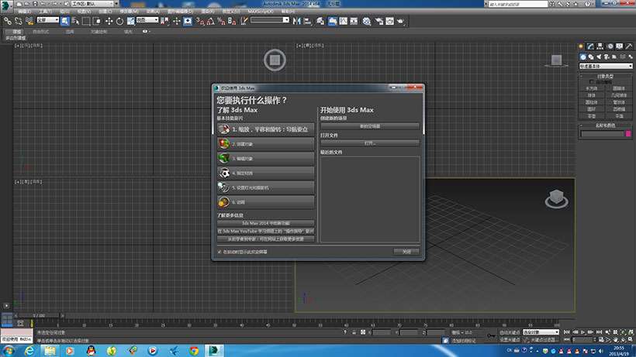Click Go to End playback button
Viewport: 636px width, 357px height.
(599, 332)
